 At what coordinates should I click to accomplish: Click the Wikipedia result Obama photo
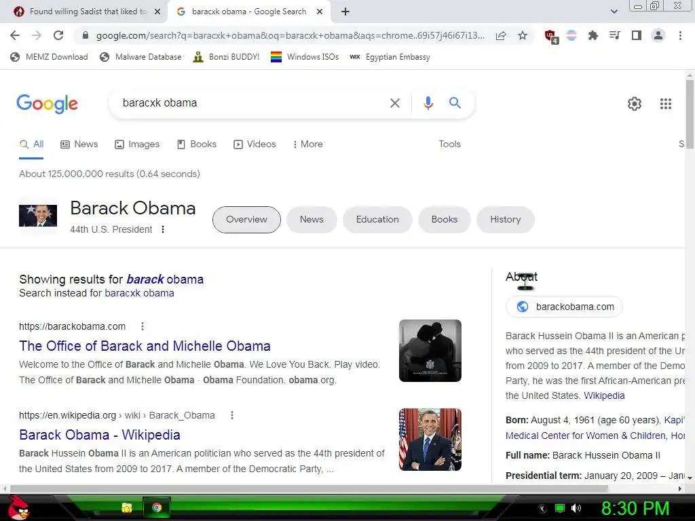point(430,439)
